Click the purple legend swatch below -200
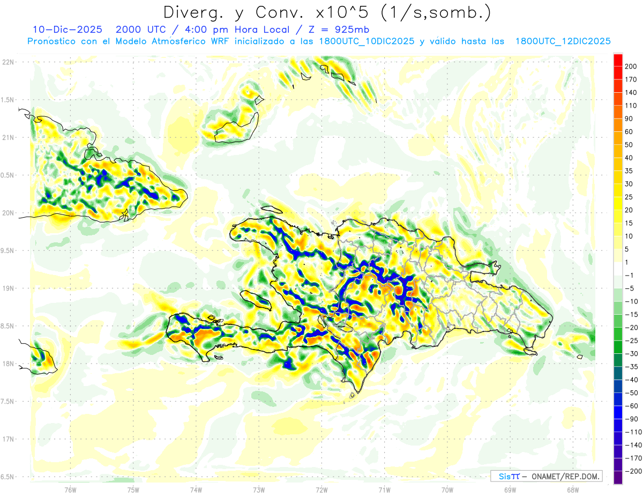Image resolution: width=643 pixels, height=497 pixels. click(x=618, y=477)
